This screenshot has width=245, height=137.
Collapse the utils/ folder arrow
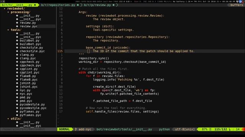coord(8,119)
